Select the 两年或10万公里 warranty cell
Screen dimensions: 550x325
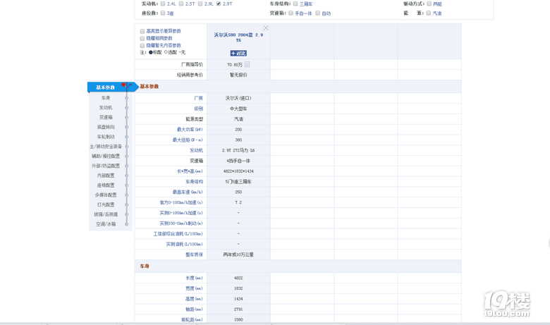[x=238, y=255]
